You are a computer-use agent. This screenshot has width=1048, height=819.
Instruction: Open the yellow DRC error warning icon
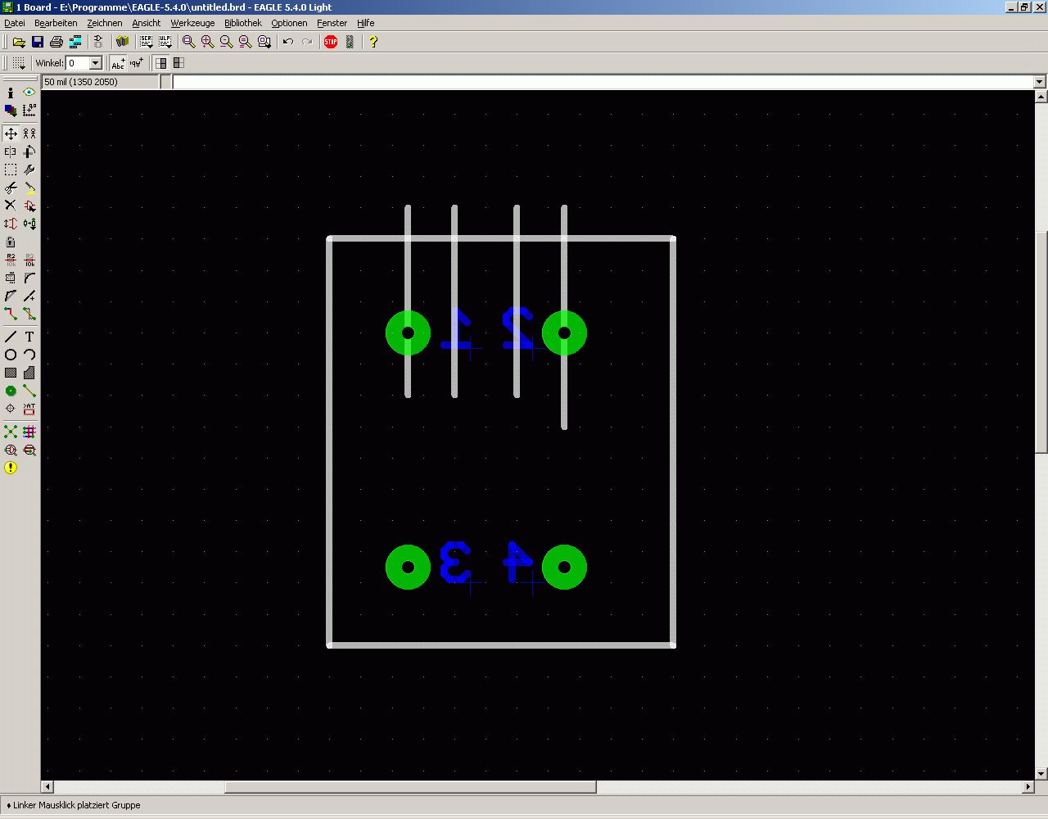11,468
